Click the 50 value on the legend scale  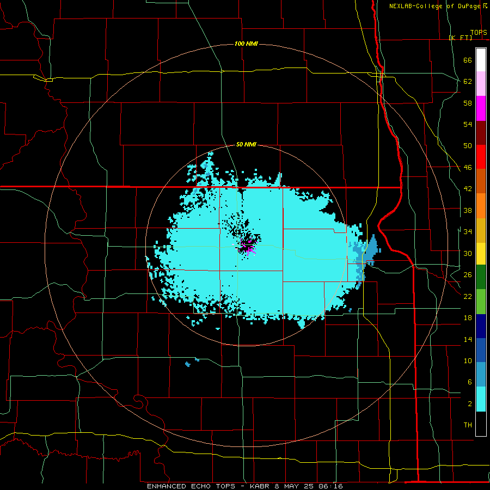point(468,146)
